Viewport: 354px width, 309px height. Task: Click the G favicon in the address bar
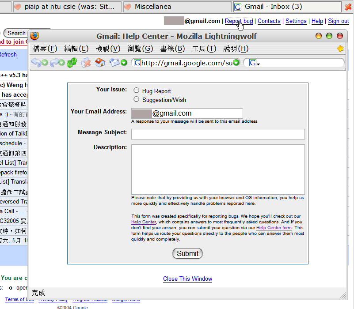137,63
